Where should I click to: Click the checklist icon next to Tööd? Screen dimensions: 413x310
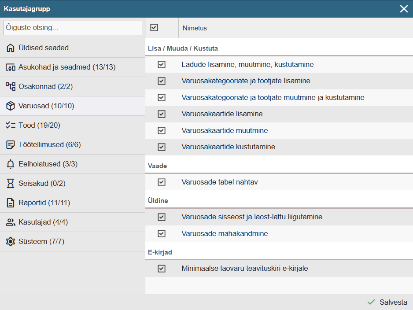(11, 125)
